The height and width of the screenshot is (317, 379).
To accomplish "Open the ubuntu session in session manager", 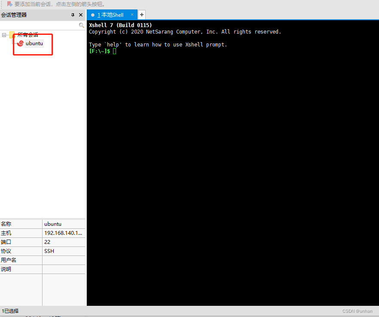I will point(34,43).
